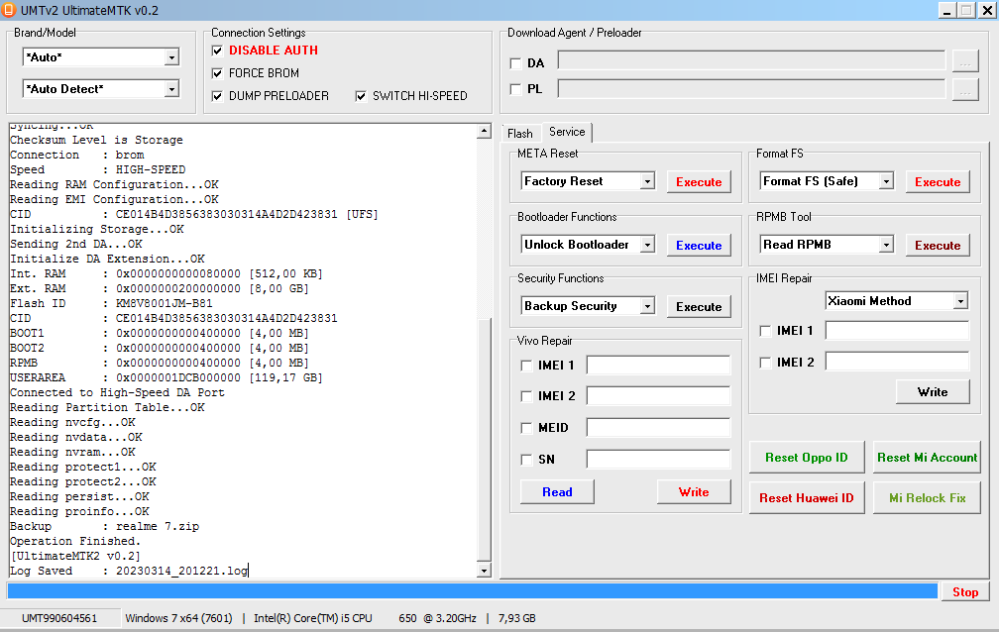Screen dimensions: 999x632
Task: Click the PL file path field
Action: [752, 88]
